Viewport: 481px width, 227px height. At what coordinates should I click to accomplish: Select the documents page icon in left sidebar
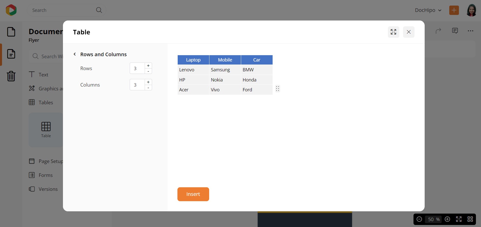11,54
